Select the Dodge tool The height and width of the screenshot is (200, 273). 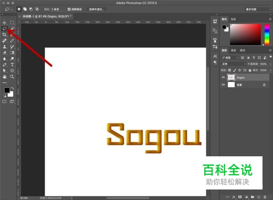coord(12,59)
